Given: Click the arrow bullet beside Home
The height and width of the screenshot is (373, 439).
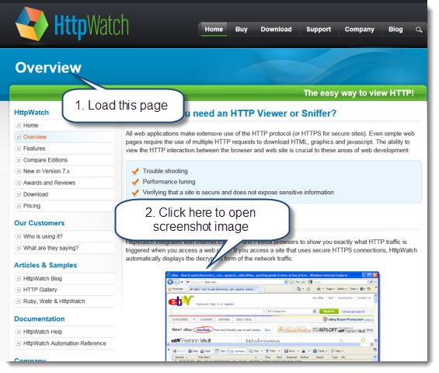Looking at the screenshot, I should tap(18, 125).
